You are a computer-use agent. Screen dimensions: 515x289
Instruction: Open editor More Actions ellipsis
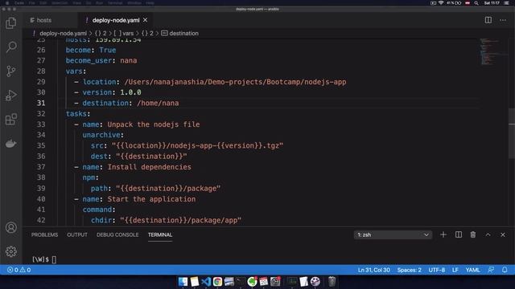click(502, 20)
